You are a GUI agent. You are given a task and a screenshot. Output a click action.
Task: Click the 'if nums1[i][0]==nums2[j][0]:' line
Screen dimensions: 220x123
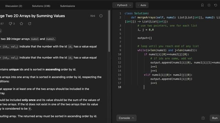pos(166,54)
